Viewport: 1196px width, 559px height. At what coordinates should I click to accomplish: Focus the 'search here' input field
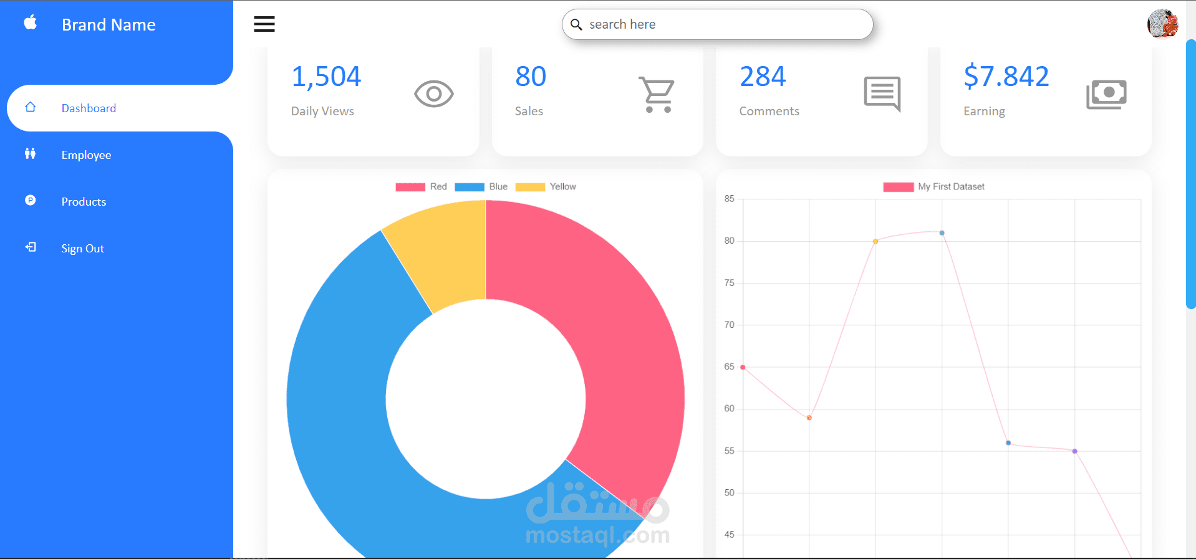[x=717, y=24]
